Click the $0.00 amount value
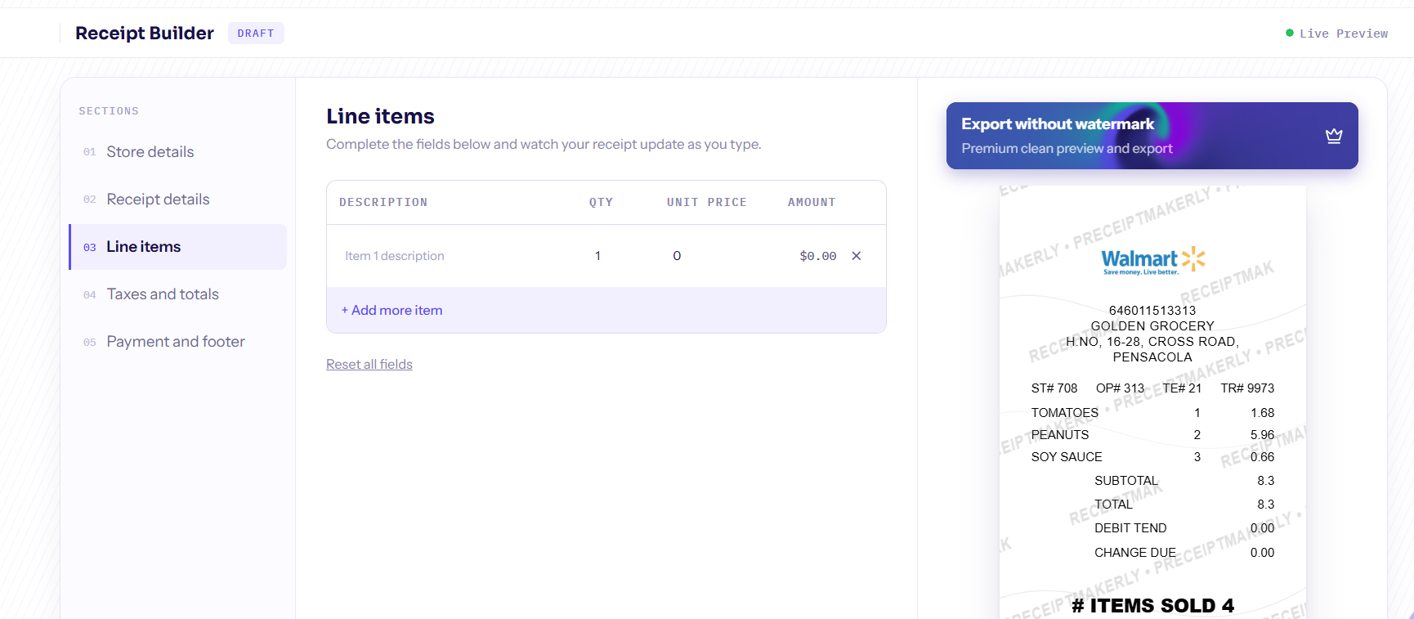The width and height of the screenshot is (1414, 619). click(818, 256)
